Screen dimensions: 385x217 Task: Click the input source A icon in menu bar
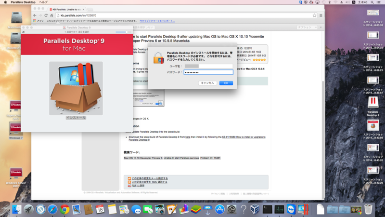tap(354, 2)
